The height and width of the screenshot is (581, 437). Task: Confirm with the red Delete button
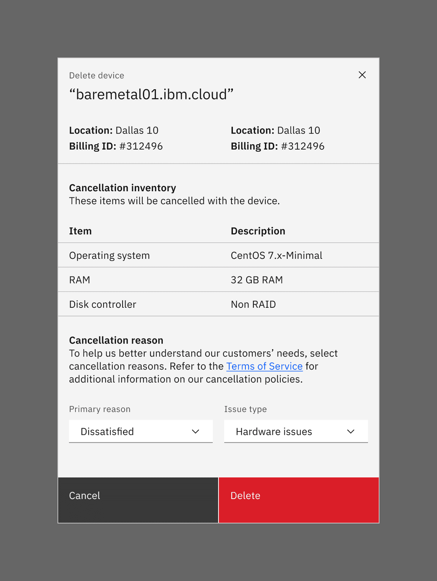[299, 500]
